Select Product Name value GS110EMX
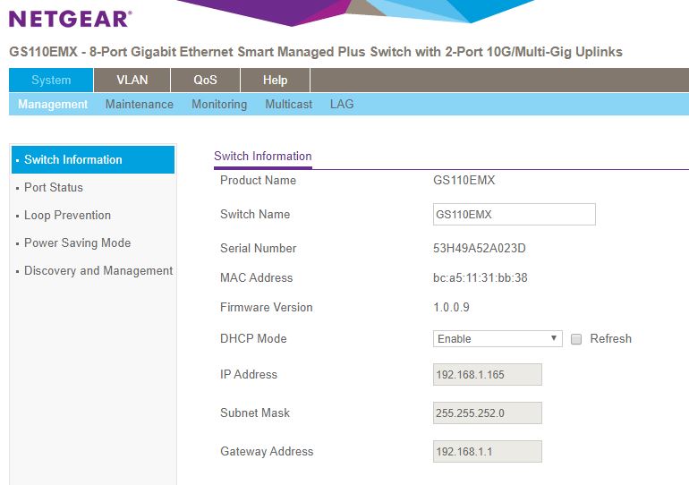Image resolution: width=689 pixels, height=485 pixels. click(464, 180)
